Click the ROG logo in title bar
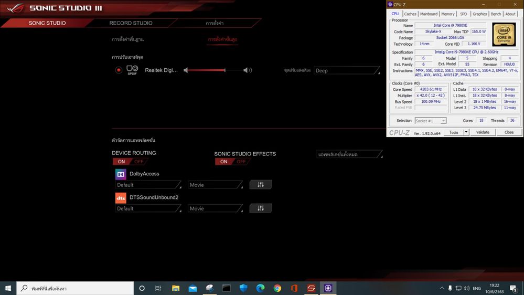The width and height of the screenshot is (524, 295). [15, 8]
